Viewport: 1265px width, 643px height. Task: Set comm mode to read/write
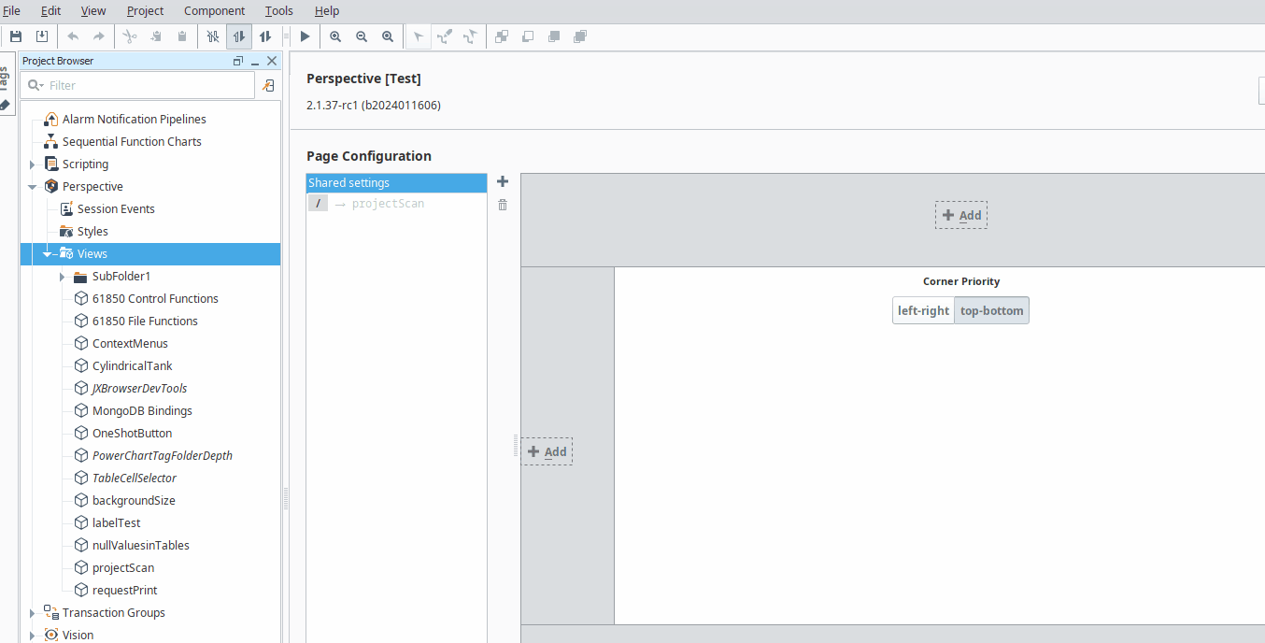click(x=265, y=36)
